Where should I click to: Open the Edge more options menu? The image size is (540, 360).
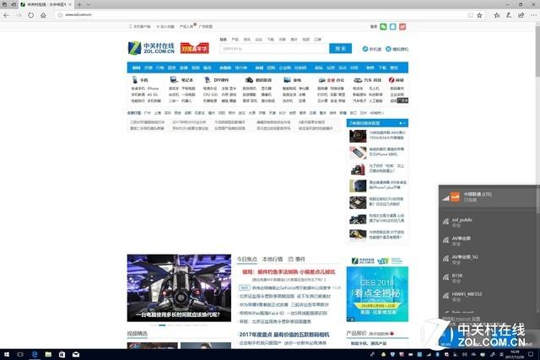[x=533, y=15]
